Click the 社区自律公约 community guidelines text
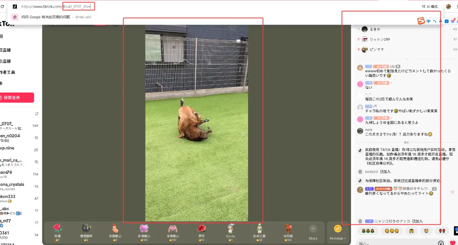Image resolution: width=458 pixels, height=245 pixels. [x=380, y=163]
